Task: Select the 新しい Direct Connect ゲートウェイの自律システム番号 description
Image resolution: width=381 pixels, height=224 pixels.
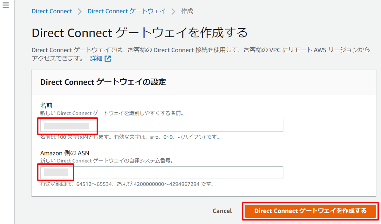Action: click(x=107, y=161)
